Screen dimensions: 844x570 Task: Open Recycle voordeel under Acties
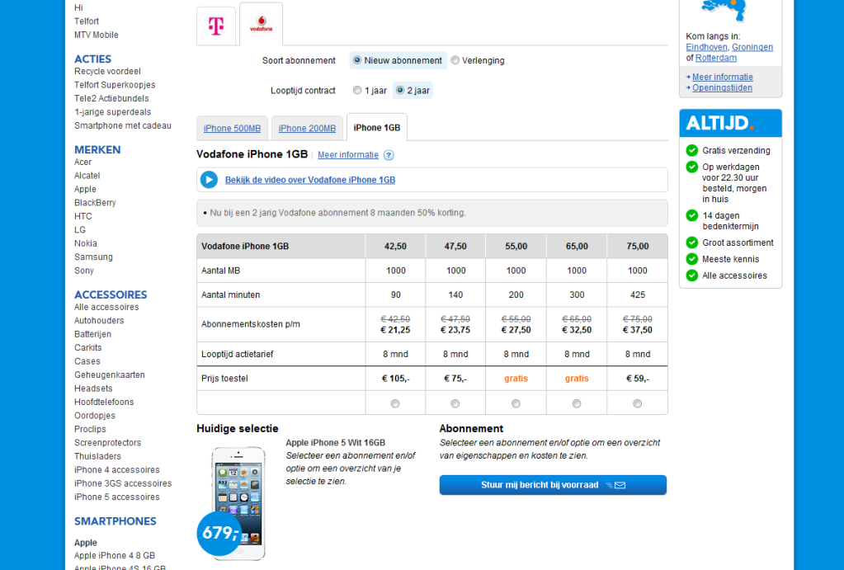107,72
